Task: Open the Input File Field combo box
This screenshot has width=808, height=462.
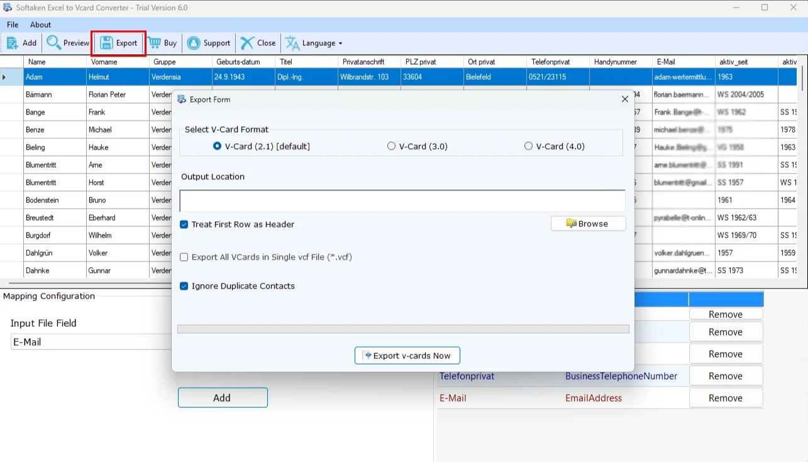Action: [x=91, y=342]
